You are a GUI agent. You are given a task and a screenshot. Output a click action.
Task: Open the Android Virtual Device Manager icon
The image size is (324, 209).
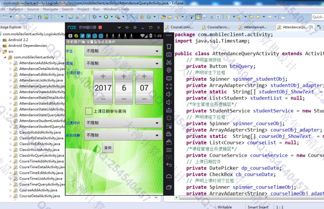[x=46, y=17]
